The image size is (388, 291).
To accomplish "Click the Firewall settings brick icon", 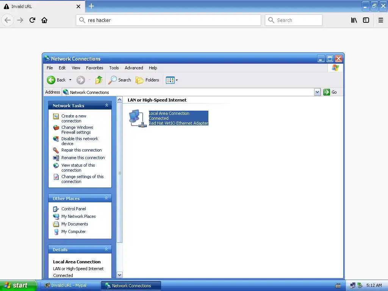I will (x=56, y=128).
